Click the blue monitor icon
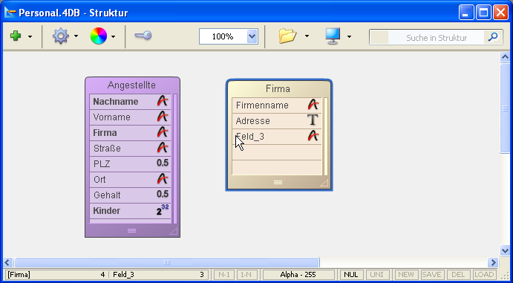 pos(333,36)
